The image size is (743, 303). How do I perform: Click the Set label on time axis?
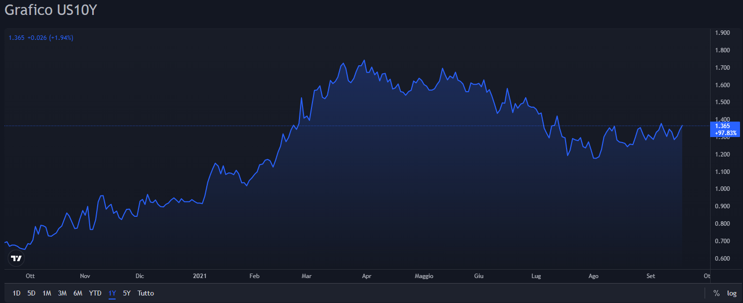[651, 276]
